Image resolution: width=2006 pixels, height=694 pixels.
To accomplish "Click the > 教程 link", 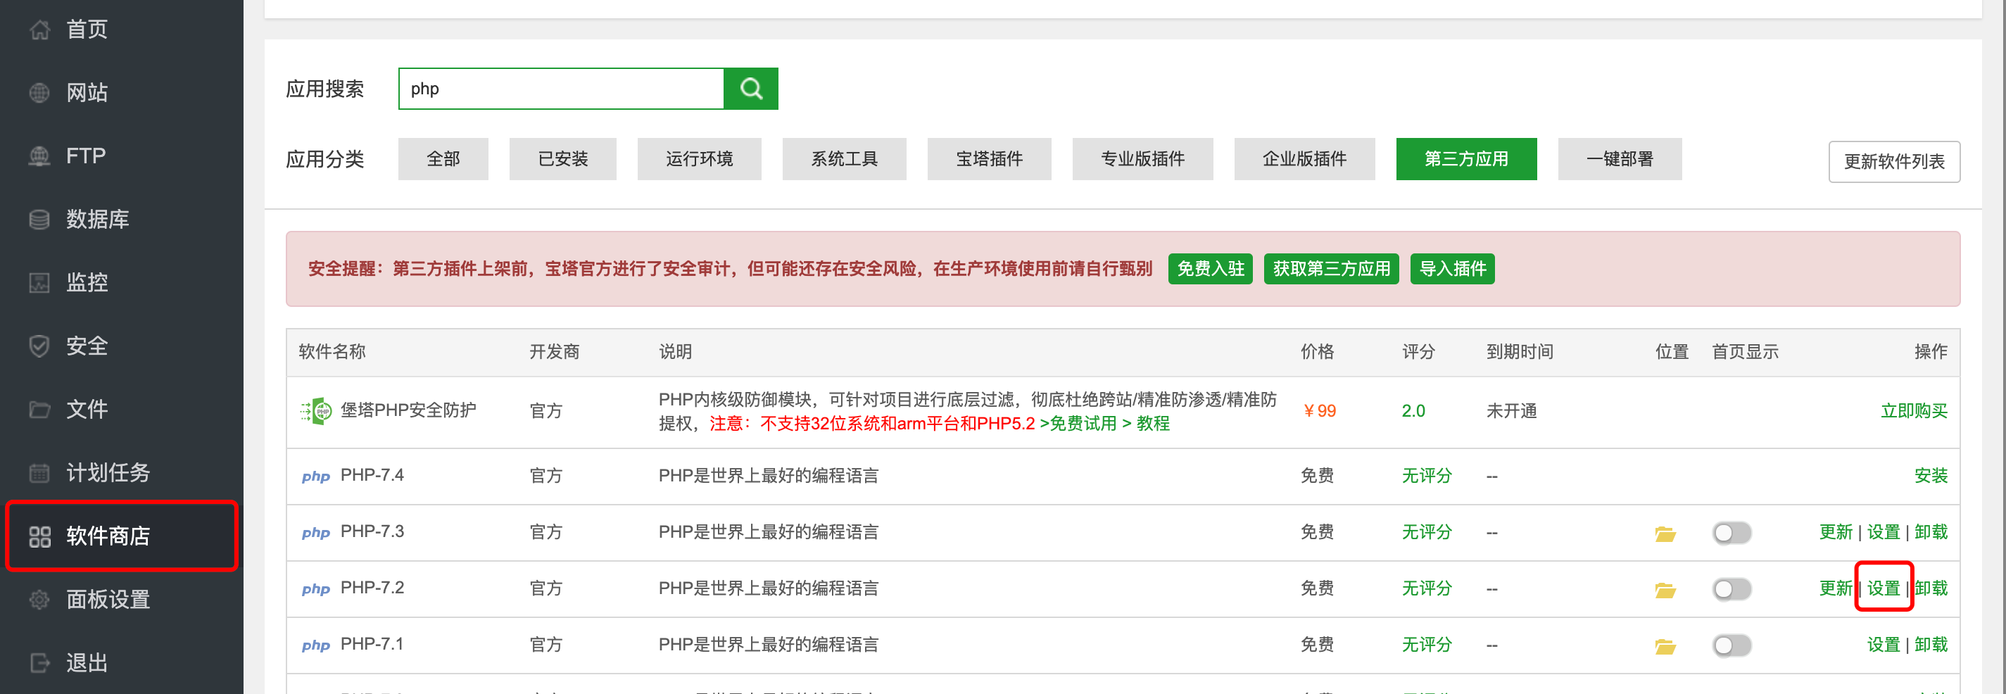I will (1145, 424).
